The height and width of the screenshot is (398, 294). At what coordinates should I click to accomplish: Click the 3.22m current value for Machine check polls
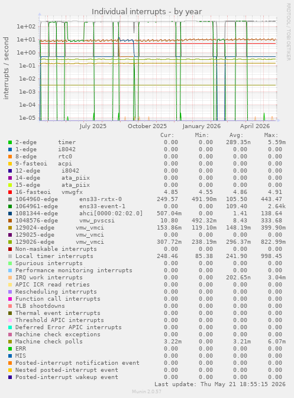pyautogui.click(x=173, y=342)
